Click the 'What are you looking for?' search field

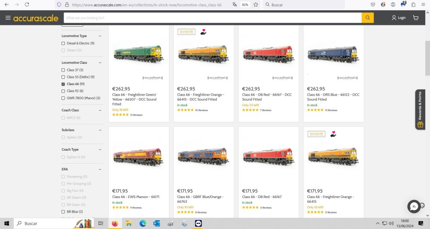tap(213, 18)
